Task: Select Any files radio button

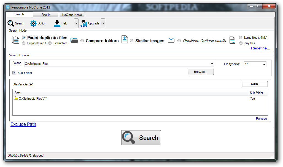Action: click(x=241, y=43)
